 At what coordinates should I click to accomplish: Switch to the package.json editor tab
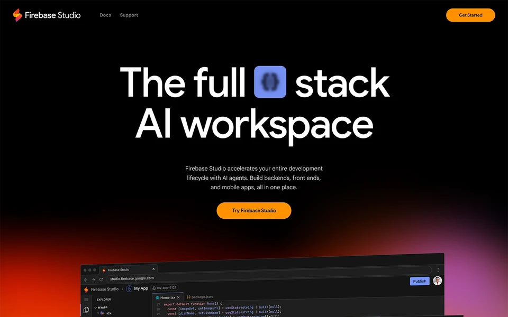pyautogui.click(x=199, y=296)
